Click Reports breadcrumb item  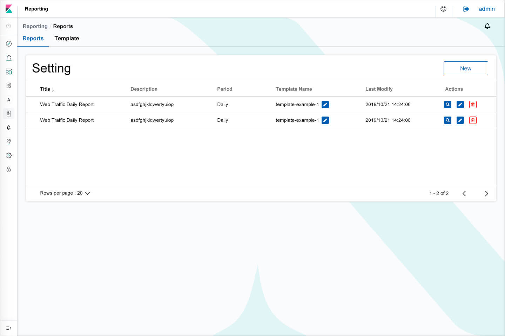point(63,26)
